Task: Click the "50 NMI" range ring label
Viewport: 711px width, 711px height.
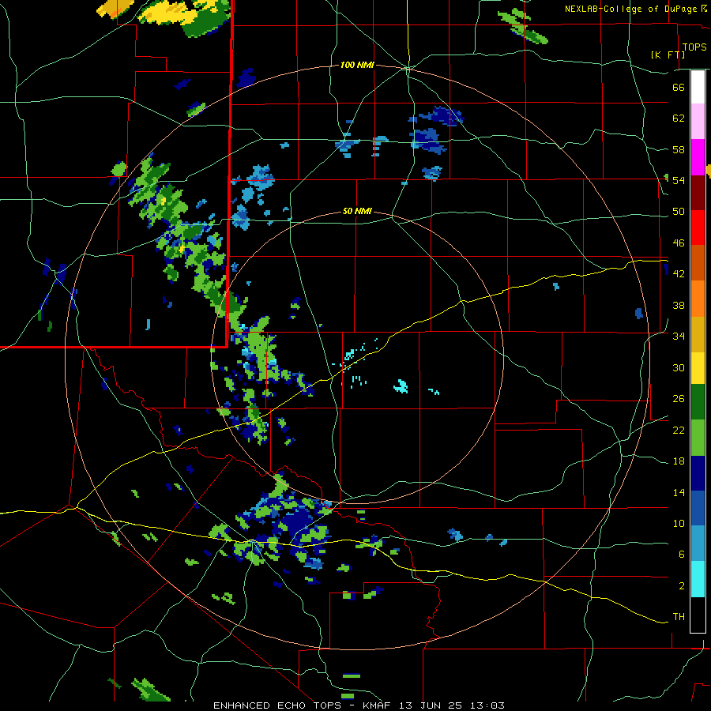Action: pyautogui.click(x=357, y=211)
